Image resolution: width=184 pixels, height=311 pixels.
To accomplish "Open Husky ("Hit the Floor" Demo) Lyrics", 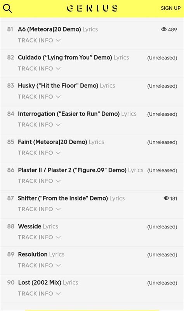I will coord(66,86).
